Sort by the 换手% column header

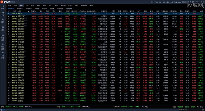132,11
